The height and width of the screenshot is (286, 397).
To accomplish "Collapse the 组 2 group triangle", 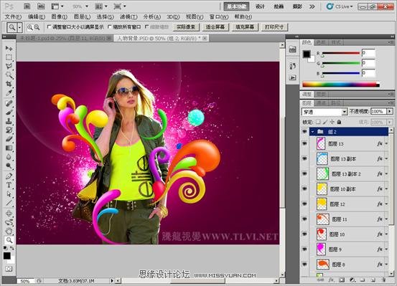I will click(x=313, y=132).
